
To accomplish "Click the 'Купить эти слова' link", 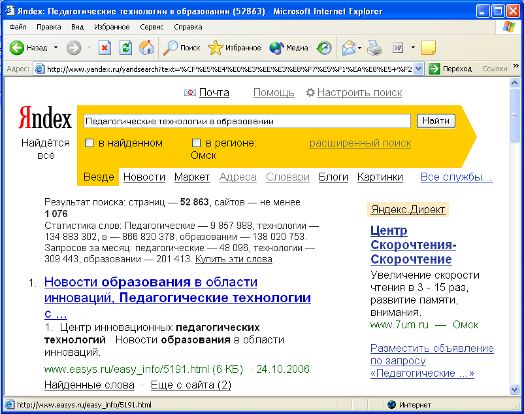I will tap(234, 259).
